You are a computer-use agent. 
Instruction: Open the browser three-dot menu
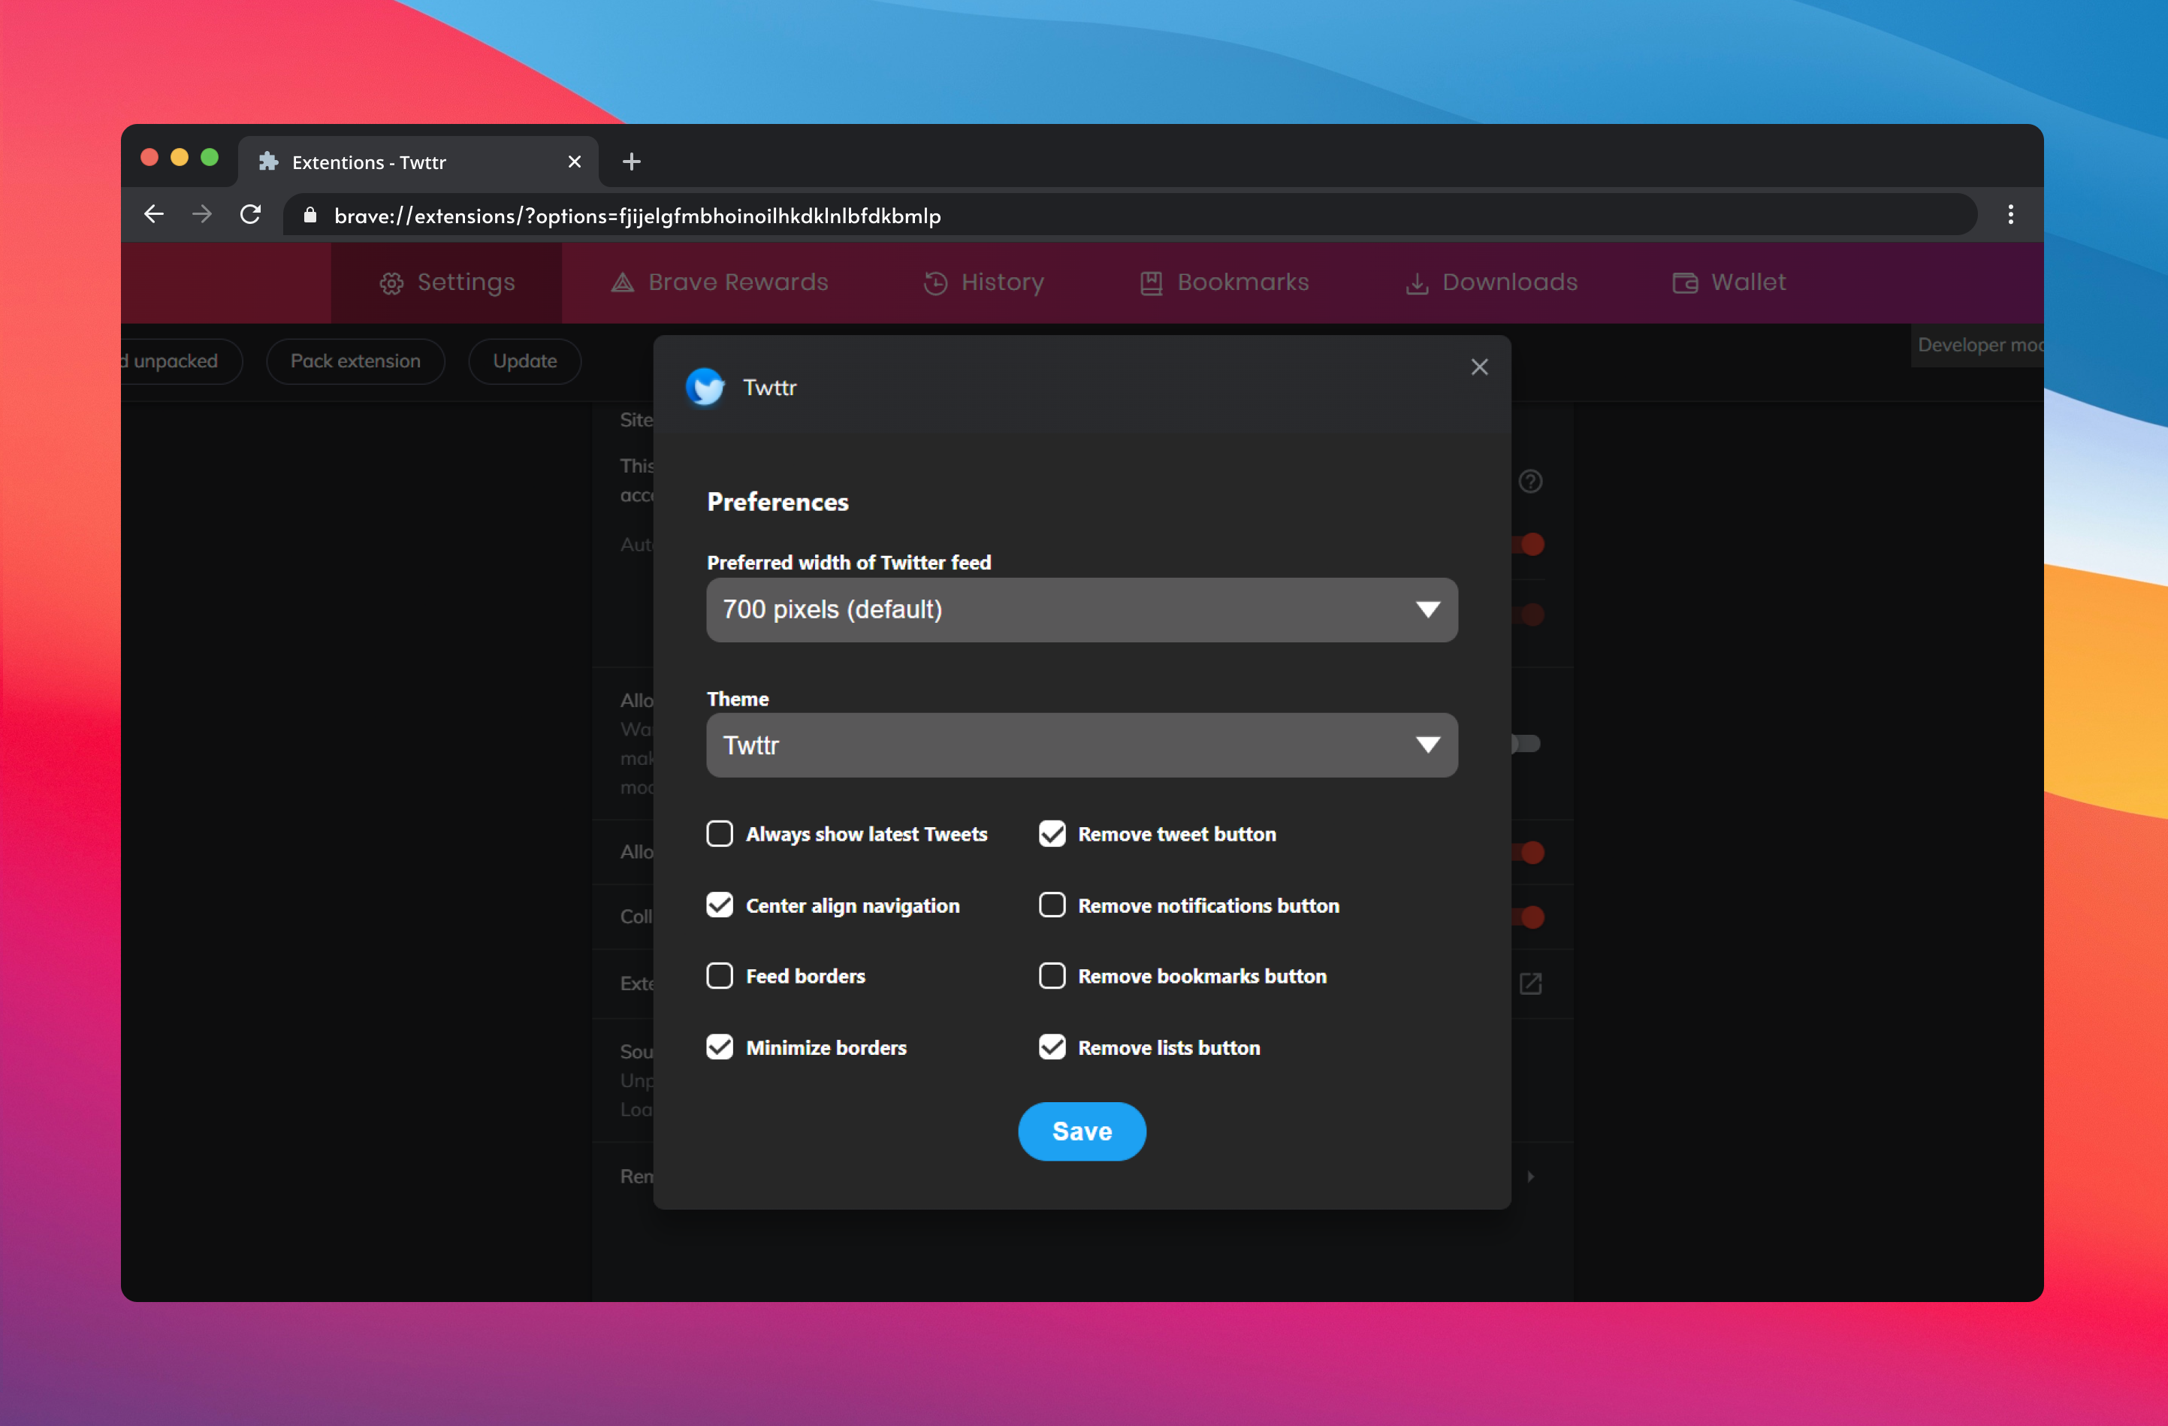(x=2010, y=215)
